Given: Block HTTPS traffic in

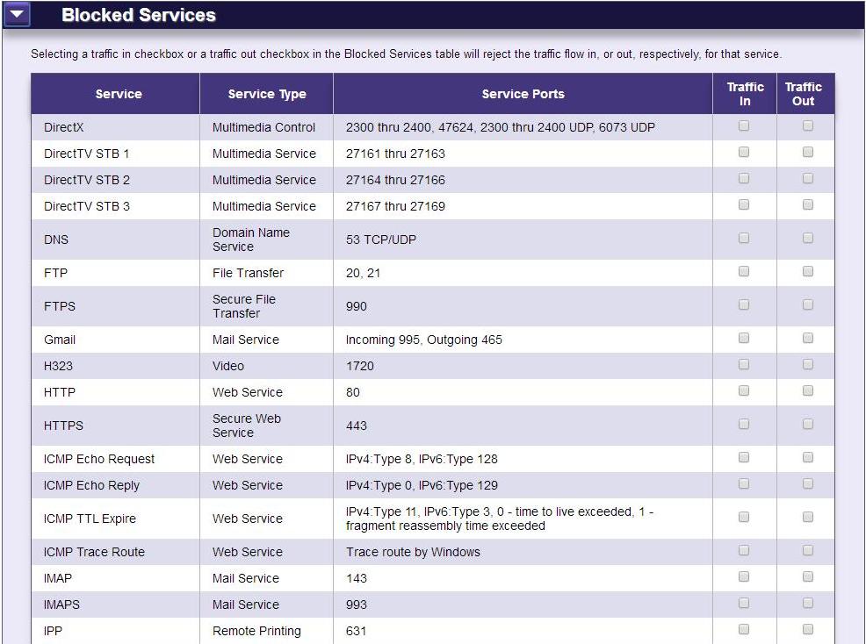Looking at the screenshot, I should tap(744, 424).
